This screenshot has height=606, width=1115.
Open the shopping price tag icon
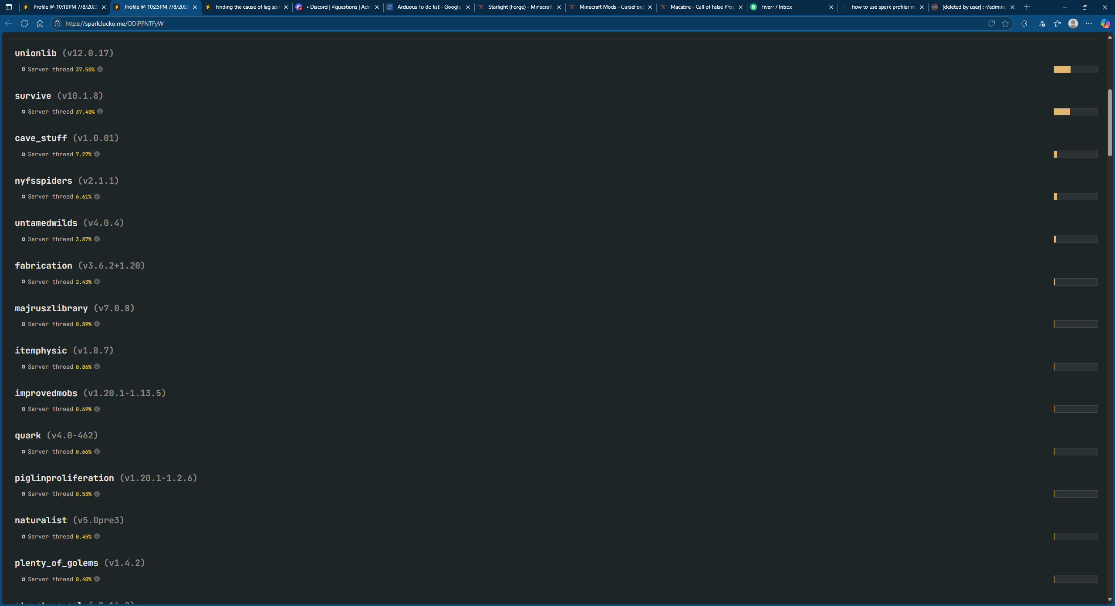point(991,24)
